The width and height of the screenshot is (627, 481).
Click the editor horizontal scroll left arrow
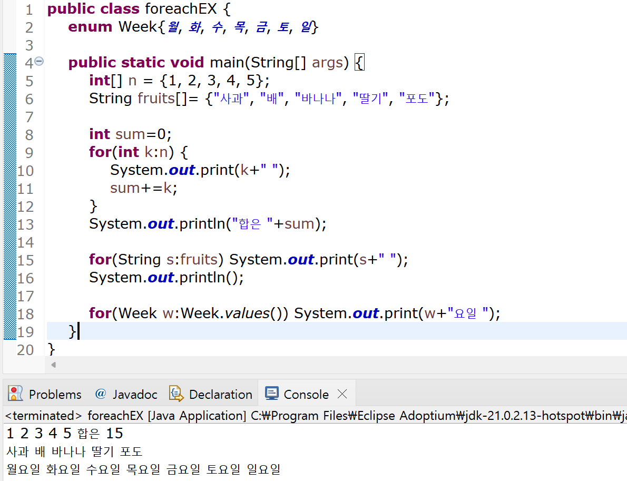53,365
